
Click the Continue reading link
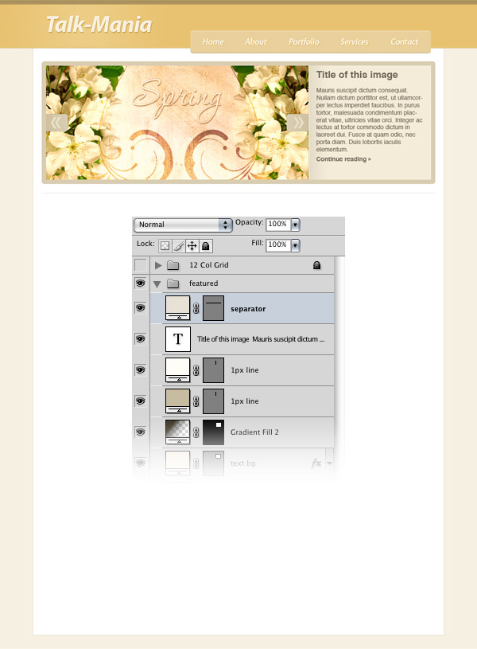coord(343,159)
